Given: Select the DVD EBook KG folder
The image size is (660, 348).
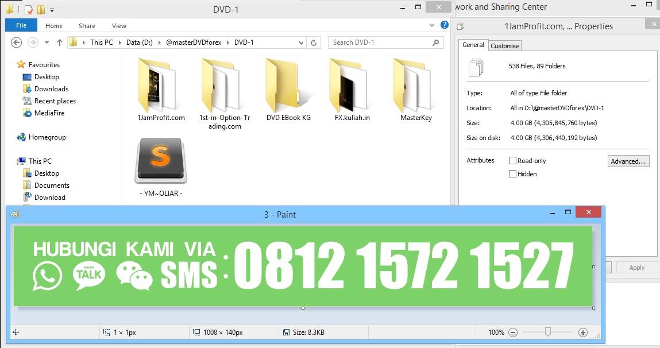Looking at the screenshot, I should [288, 90].
